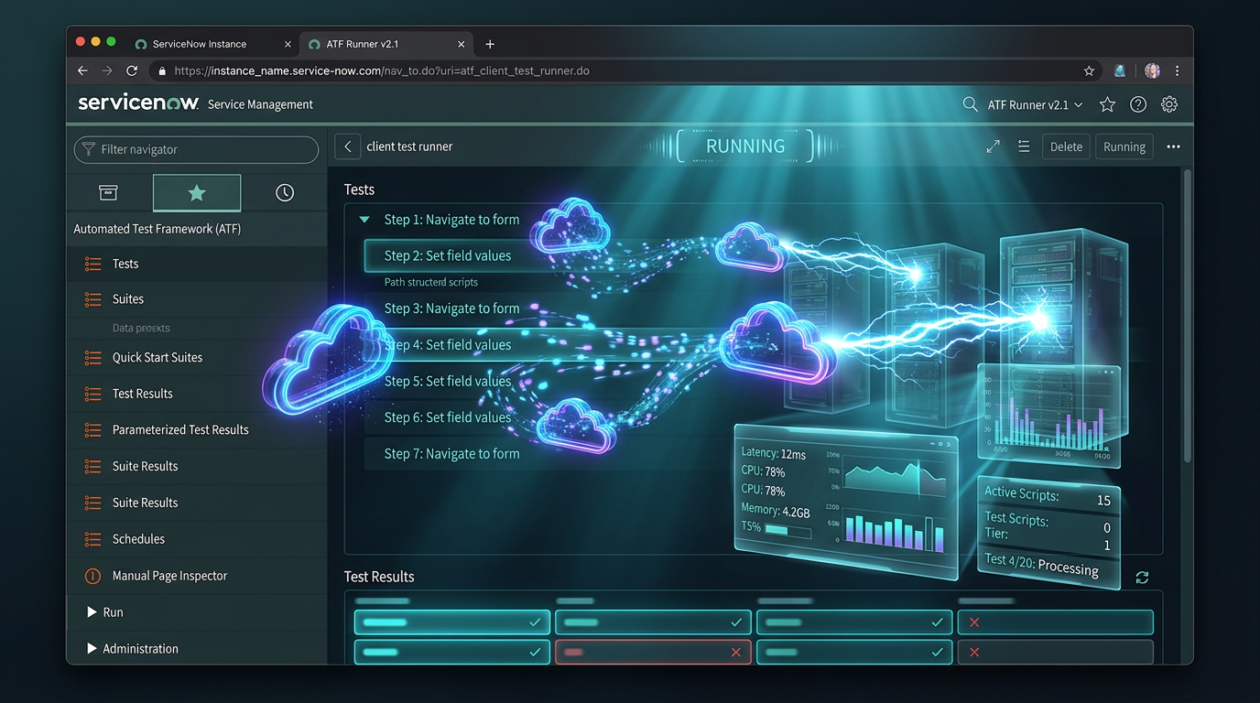Image resolution: width=1260 pixels, height=703 pixels.
Task: Open a new browser tab
Action: 490,44
